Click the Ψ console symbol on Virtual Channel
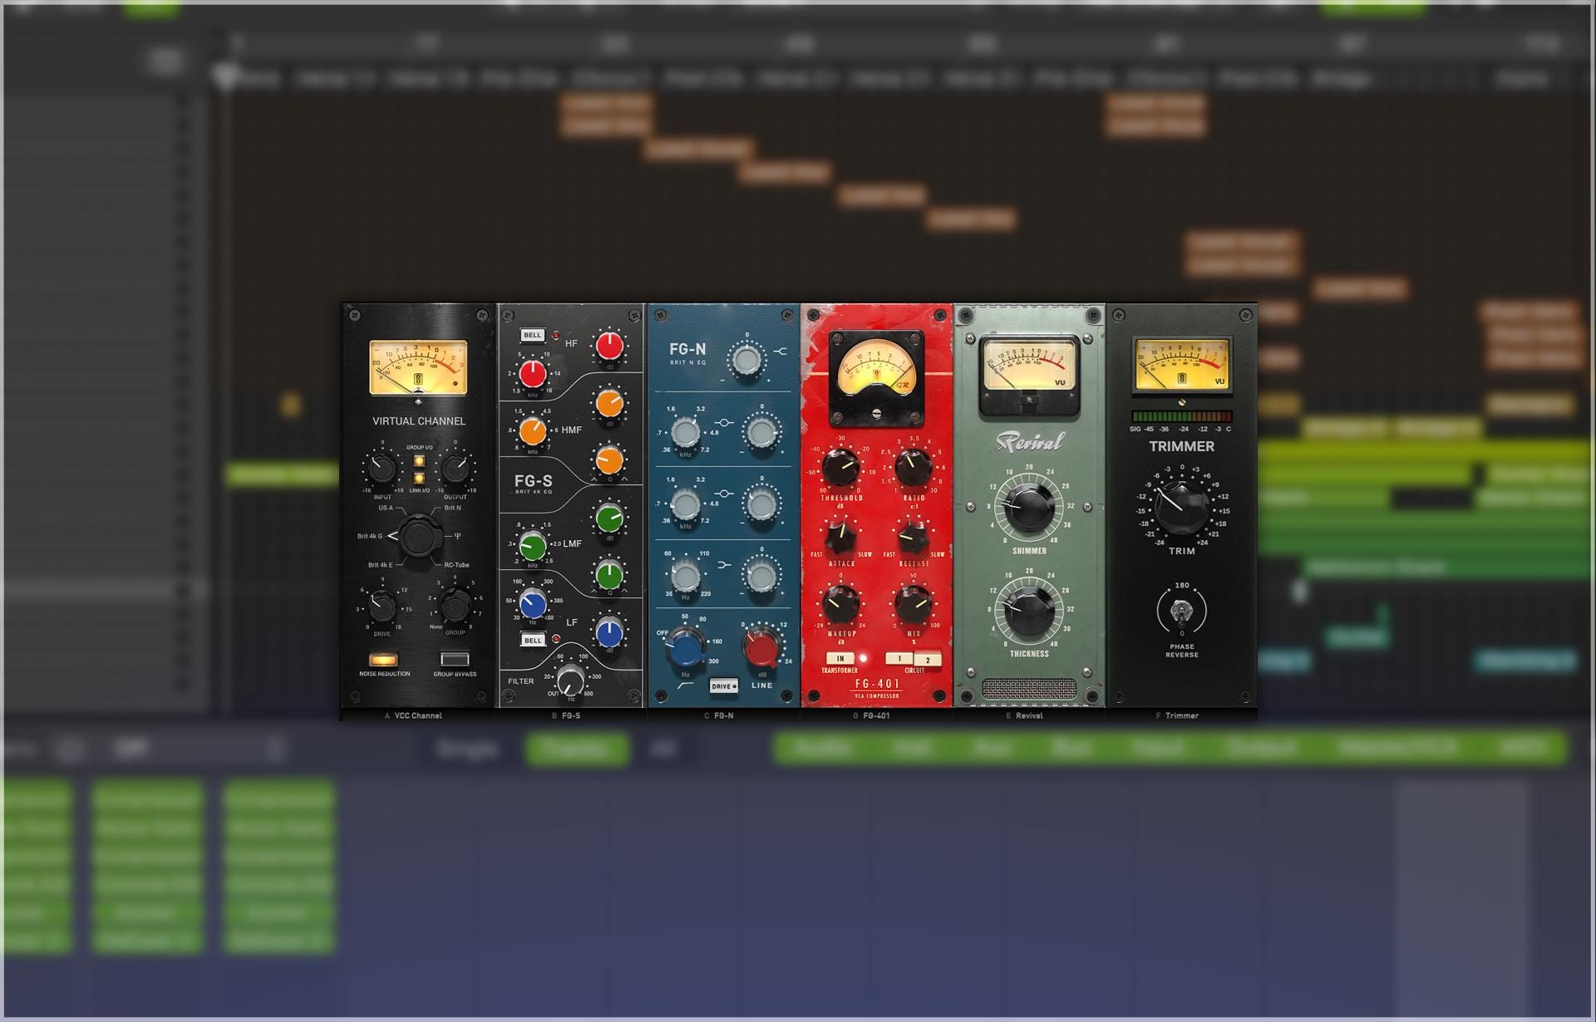1596x1022 pixels. coord(457,536)
